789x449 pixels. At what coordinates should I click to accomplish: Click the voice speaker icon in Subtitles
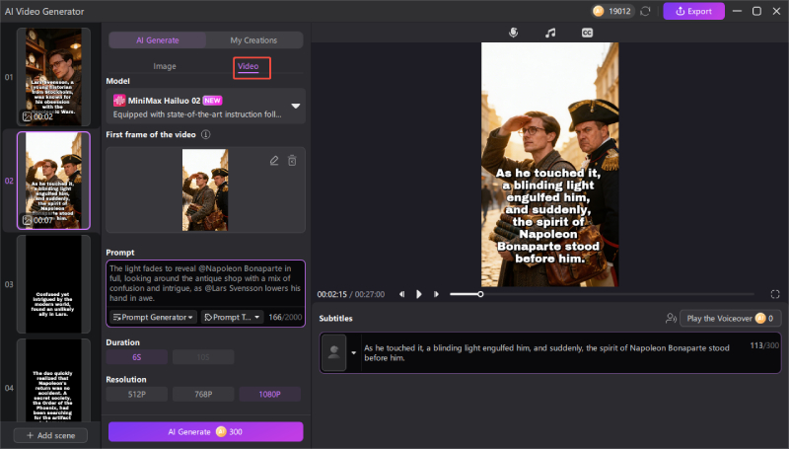(672, 319)
